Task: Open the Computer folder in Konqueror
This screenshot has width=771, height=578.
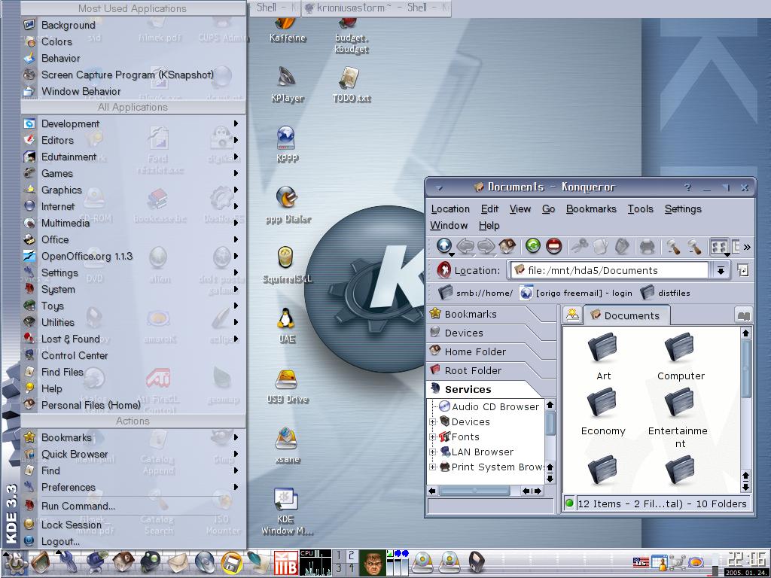Action: point(681,357)
